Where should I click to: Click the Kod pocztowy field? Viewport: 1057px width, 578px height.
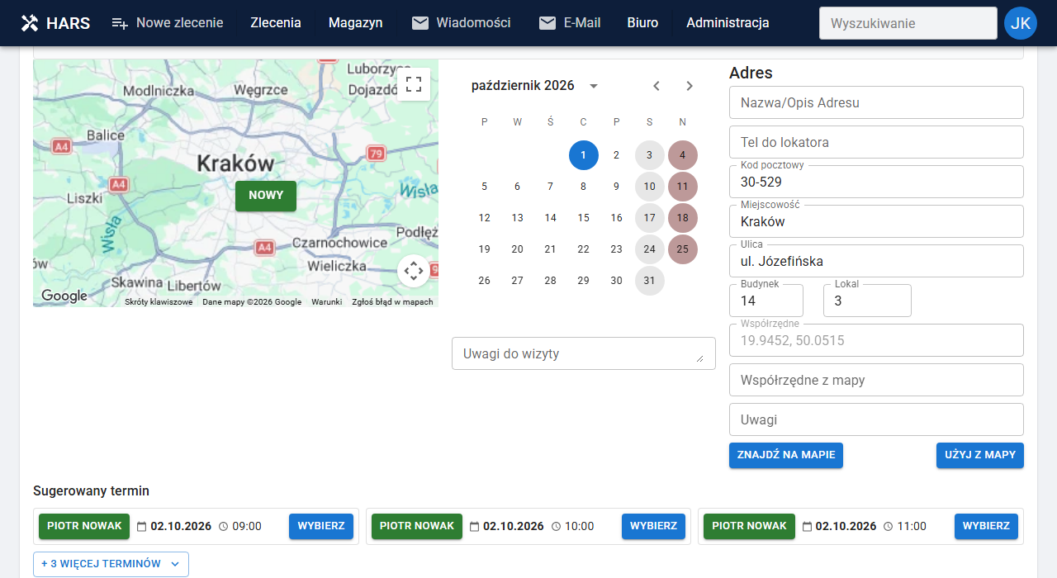(x=876, y=182)
